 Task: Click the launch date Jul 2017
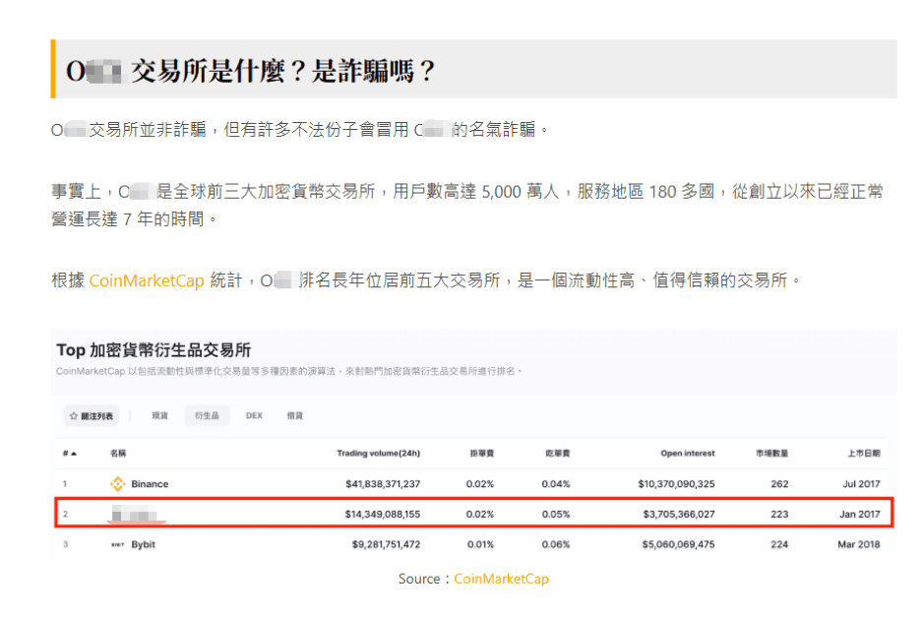click(x=862, y=484)
